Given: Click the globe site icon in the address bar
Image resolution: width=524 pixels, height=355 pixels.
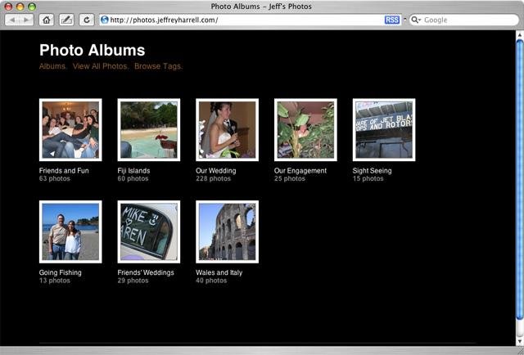Looking at the screenshot, I should pyautogui.click(x=105, y=20).
